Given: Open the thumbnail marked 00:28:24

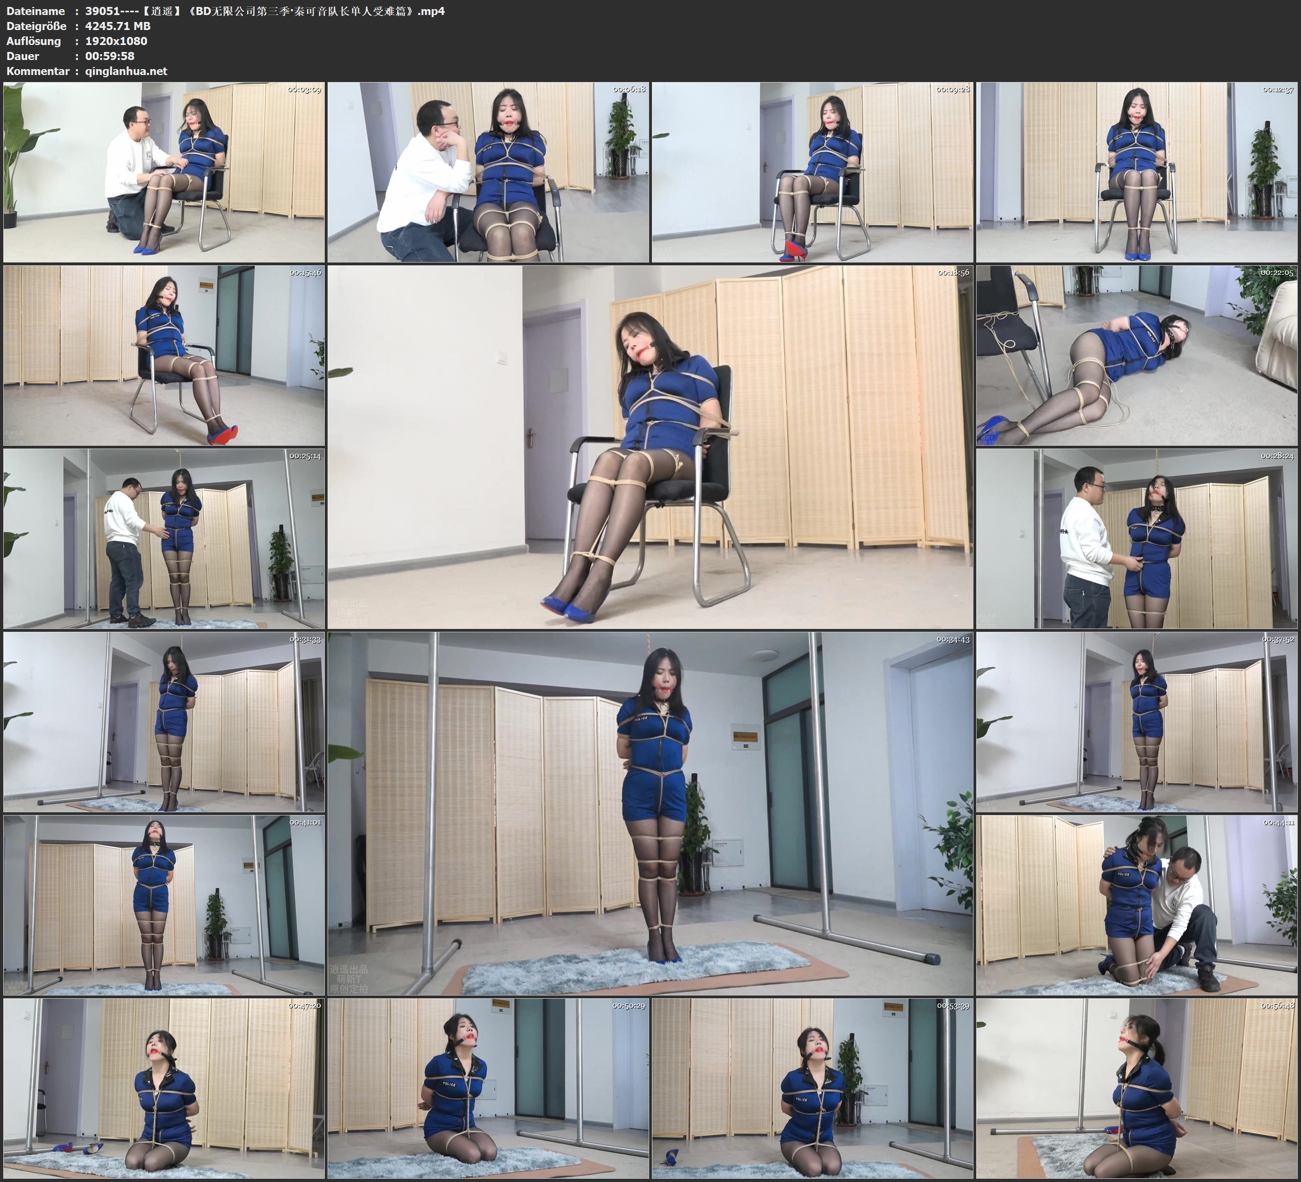Looking at the screenshot, I should click(x=1136, y=538).
